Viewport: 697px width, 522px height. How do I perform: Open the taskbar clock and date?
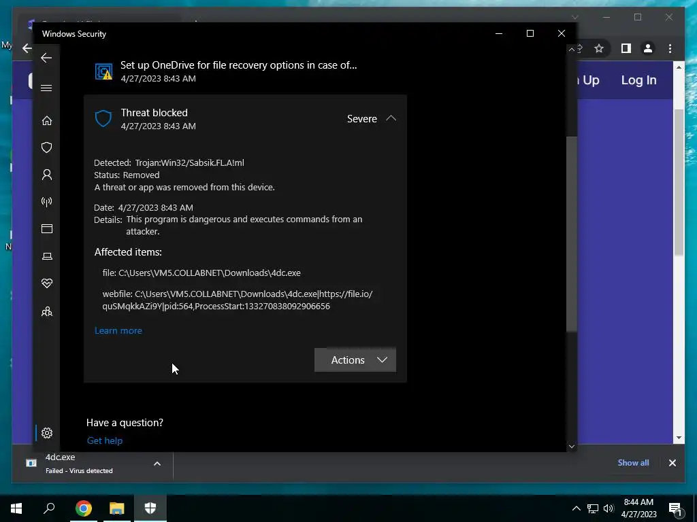coord(638,508)
